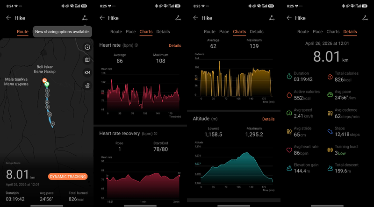374x207 pixels.
Task: Tap the Maximum 1,295.2 altitude value
Action: click(254, 135)
